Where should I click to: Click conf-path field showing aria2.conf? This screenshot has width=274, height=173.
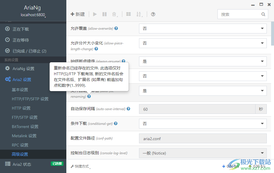[203, 138]
